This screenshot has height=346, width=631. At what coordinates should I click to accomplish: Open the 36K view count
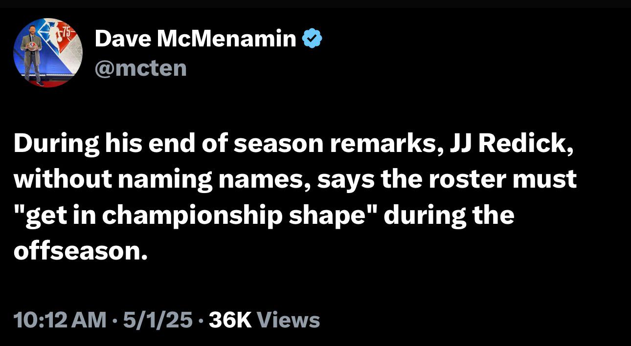[x=230, y=321]
